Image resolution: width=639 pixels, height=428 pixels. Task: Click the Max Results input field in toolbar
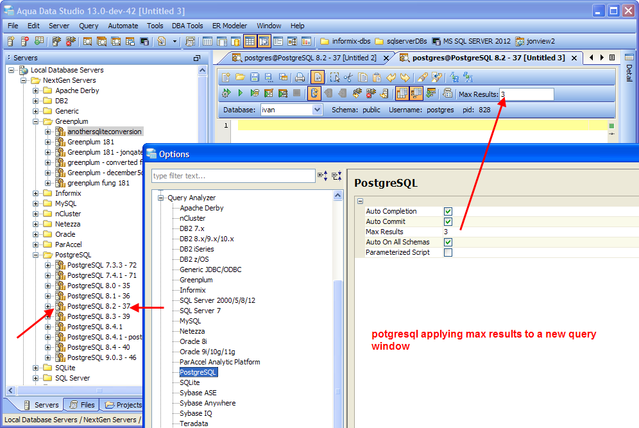point(527,94)
